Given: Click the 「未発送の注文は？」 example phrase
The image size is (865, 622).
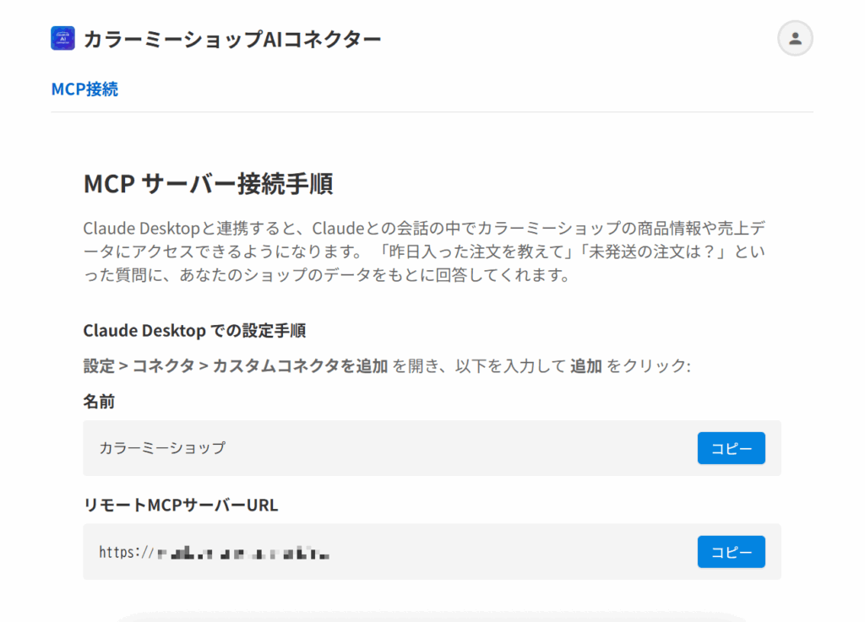Looking at the screenshot, I should tap(651, 252).
